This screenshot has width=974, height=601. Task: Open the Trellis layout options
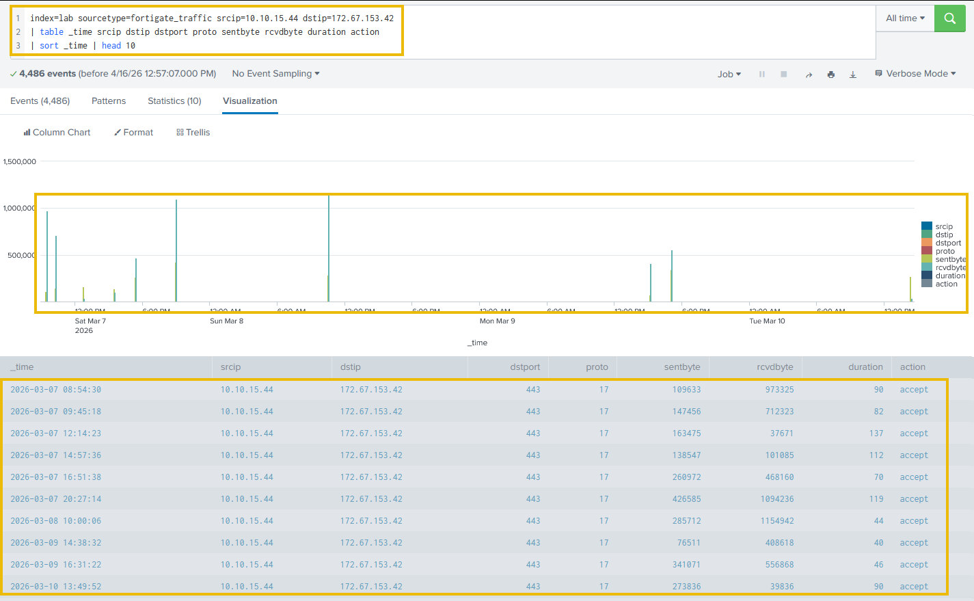coord(193,133)
